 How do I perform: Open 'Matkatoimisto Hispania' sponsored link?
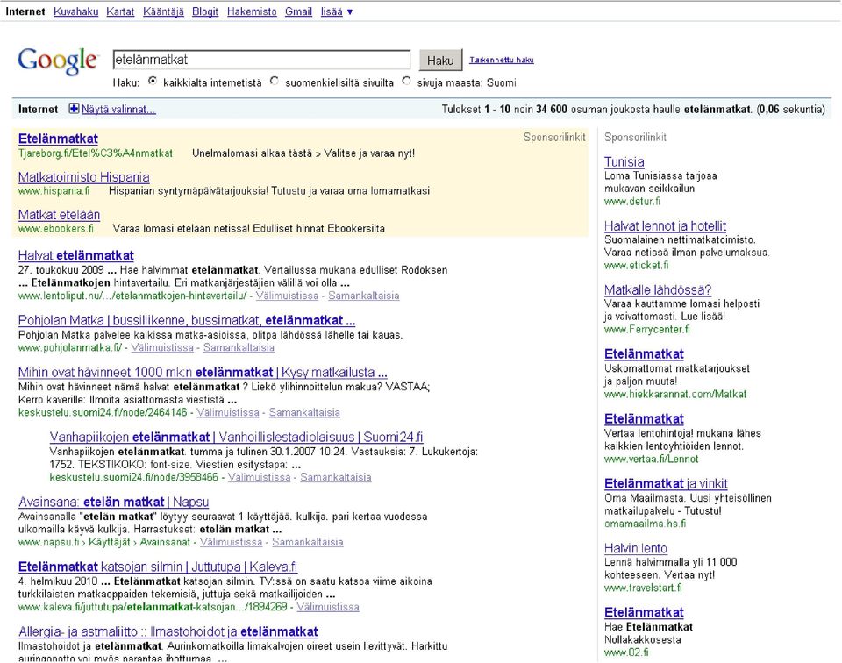pos(84,177)
